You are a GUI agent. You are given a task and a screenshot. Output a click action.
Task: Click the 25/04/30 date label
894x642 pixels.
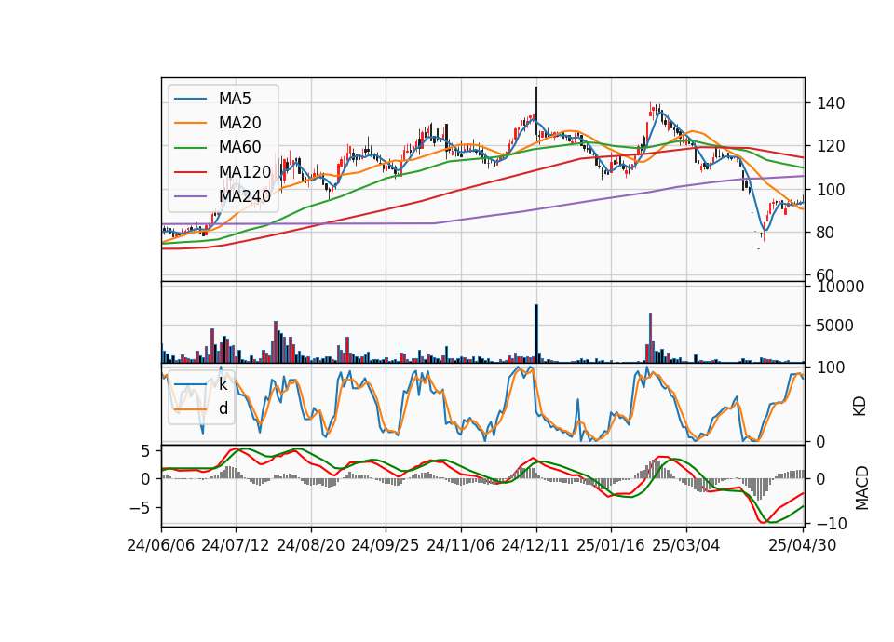click(803, 545)
